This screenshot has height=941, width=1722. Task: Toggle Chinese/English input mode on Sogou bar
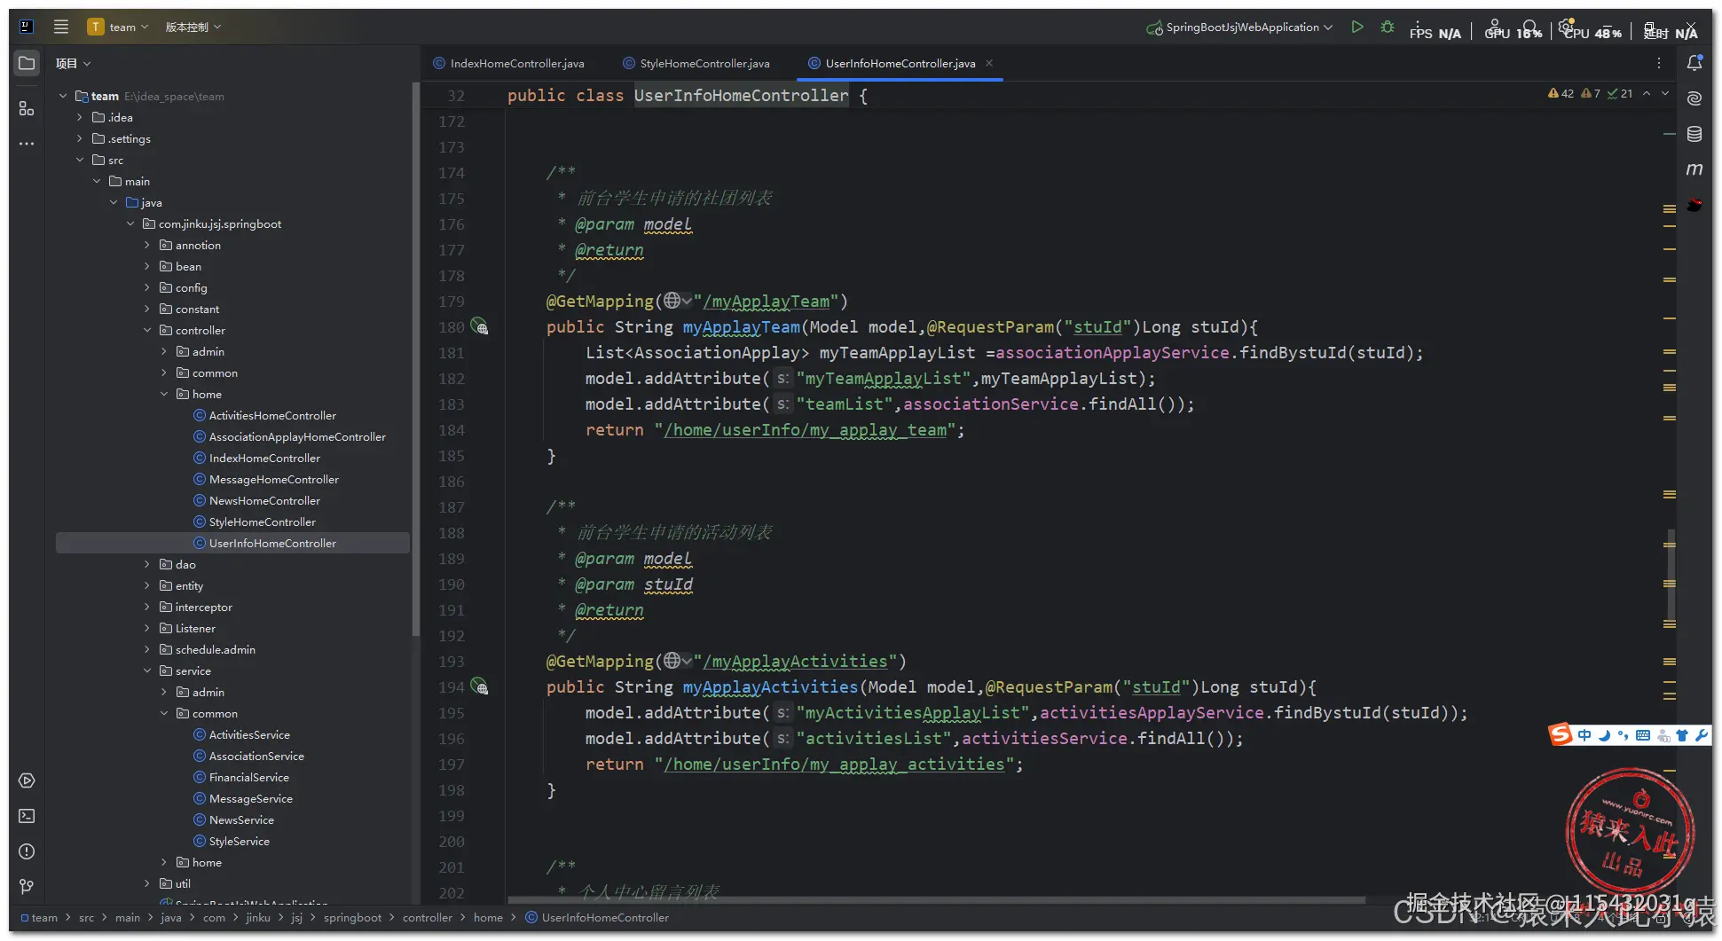pos(1584,735)
